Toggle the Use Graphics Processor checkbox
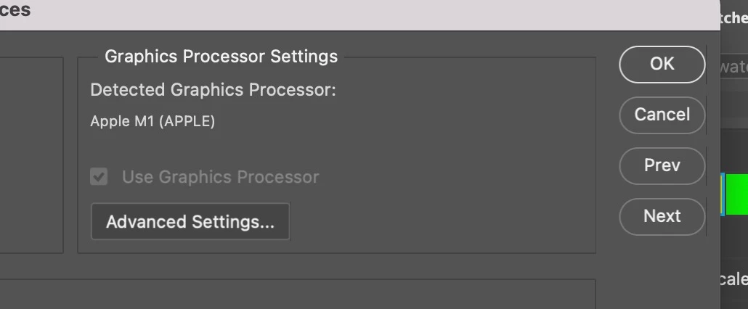The image size is (748, 309). (x=99, y=177)
